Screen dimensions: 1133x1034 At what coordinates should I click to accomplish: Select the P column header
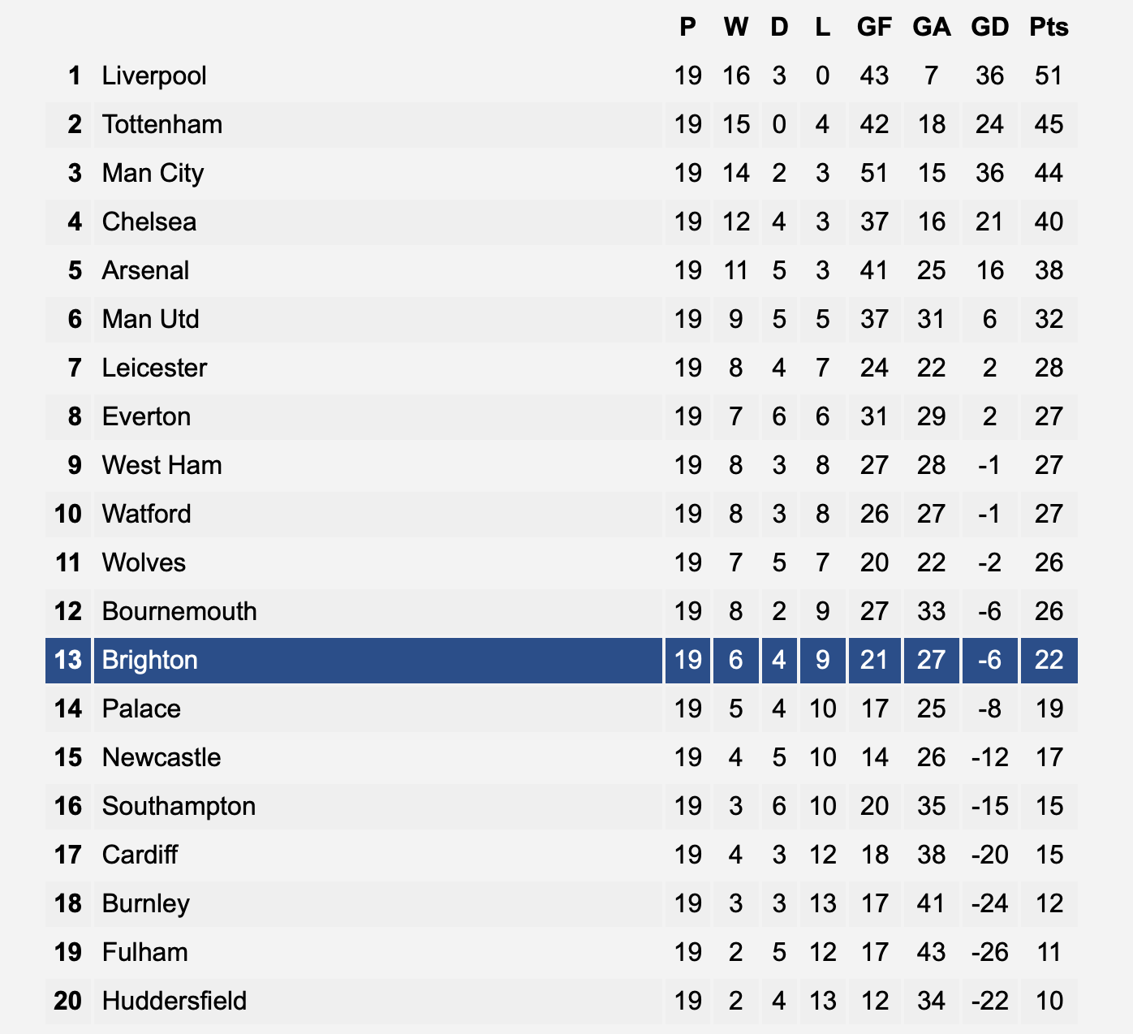pos(687,27)
